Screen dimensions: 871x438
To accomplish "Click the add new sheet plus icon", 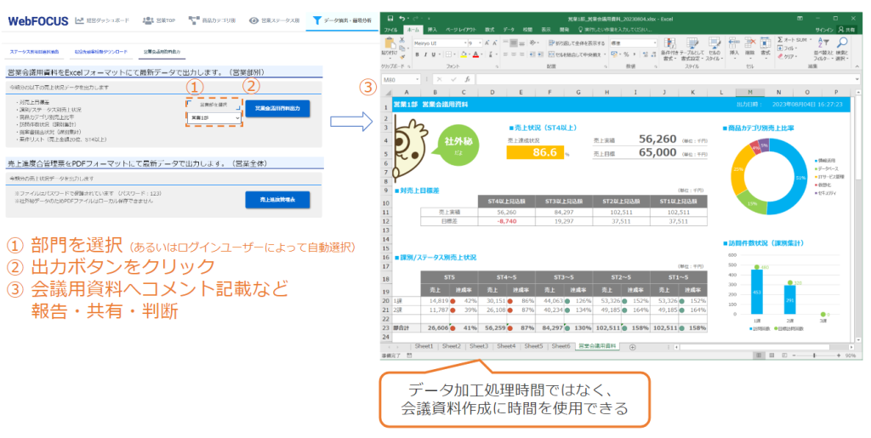I will coord(632,347).
